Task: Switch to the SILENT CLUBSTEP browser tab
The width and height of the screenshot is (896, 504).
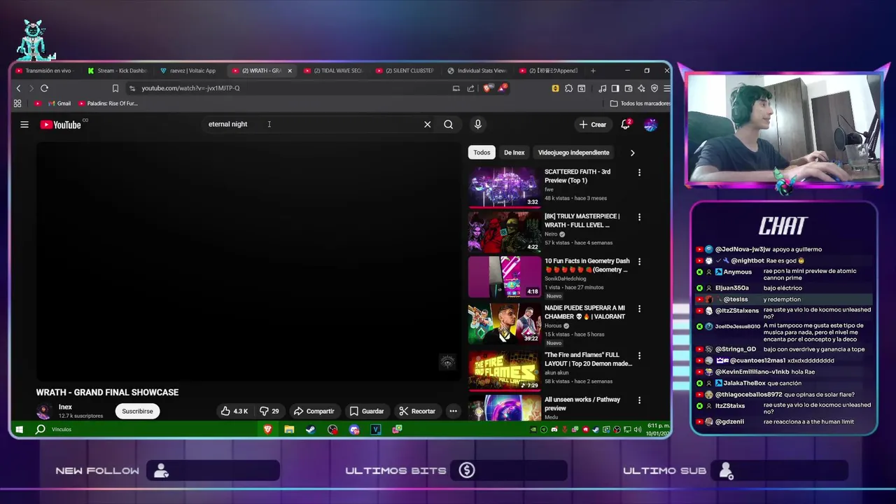Action: [x=405, y=71]
